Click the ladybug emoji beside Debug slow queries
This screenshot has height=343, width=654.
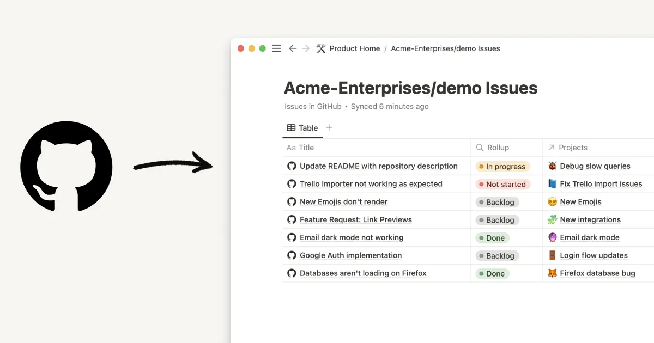click(x=553, y=166)
